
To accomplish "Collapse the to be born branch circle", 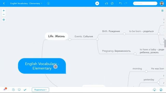I will tap(158, 34).
